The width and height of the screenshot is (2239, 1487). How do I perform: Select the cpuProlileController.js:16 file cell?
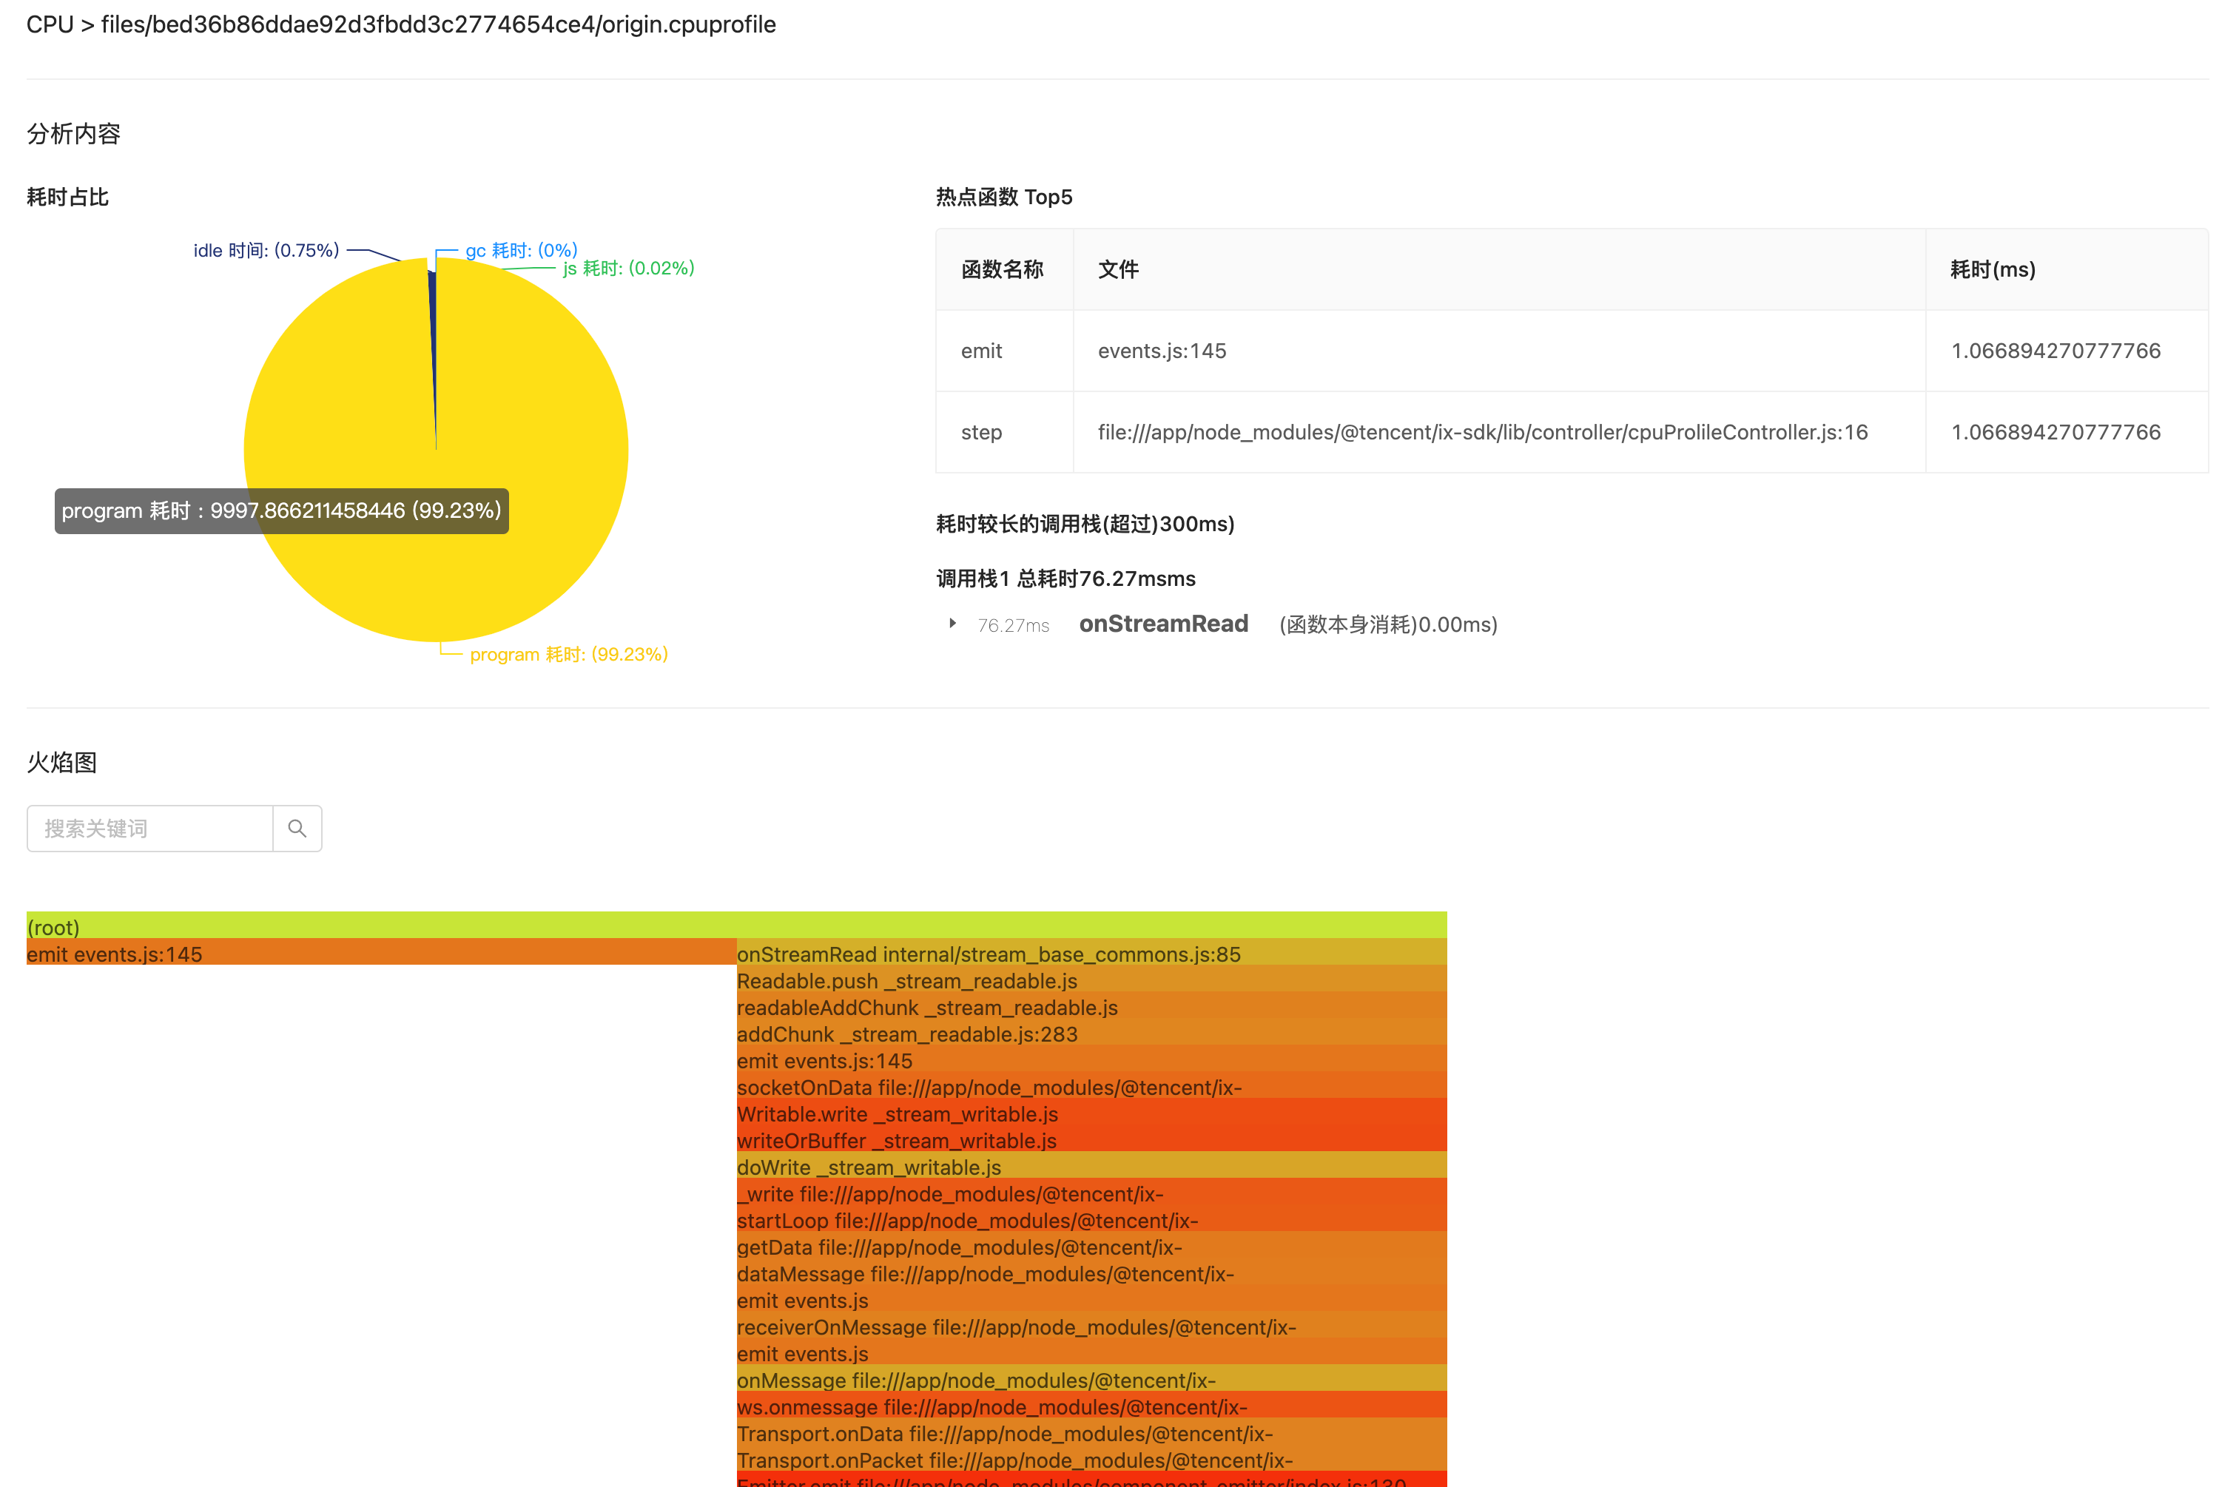(x=1499, y=433)
